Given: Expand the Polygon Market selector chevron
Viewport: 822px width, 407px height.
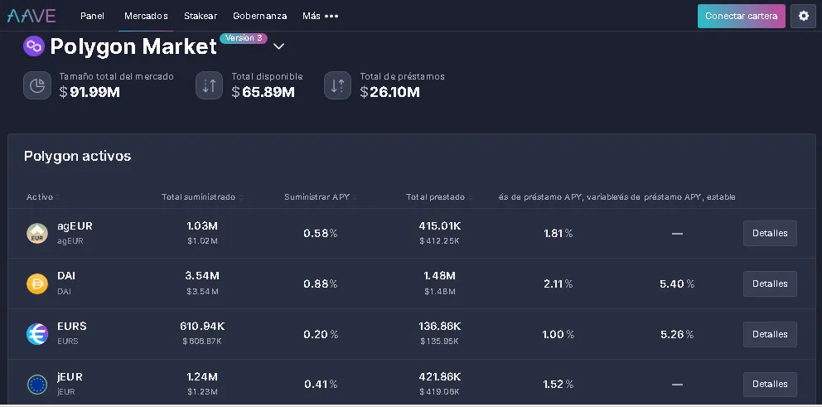Looking at the screenshot, I should [x=279, y=46].
